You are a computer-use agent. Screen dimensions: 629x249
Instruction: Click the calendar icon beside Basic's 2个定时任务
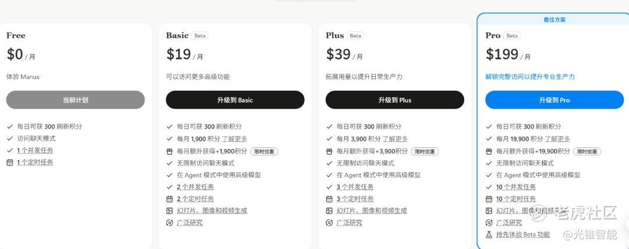[x=169, y=199]
